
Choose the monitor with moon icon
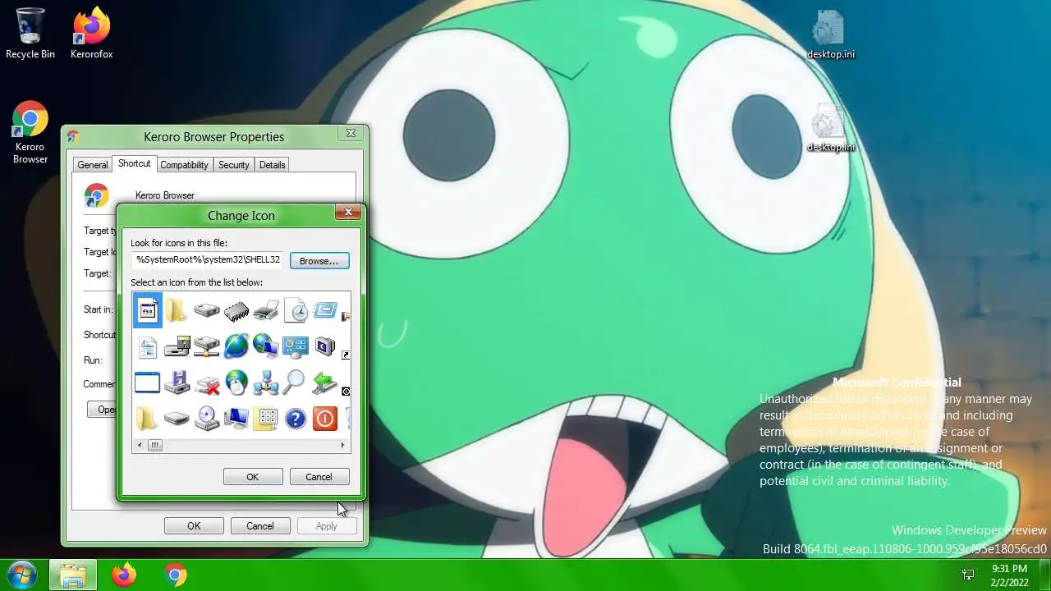click(325, 346)
